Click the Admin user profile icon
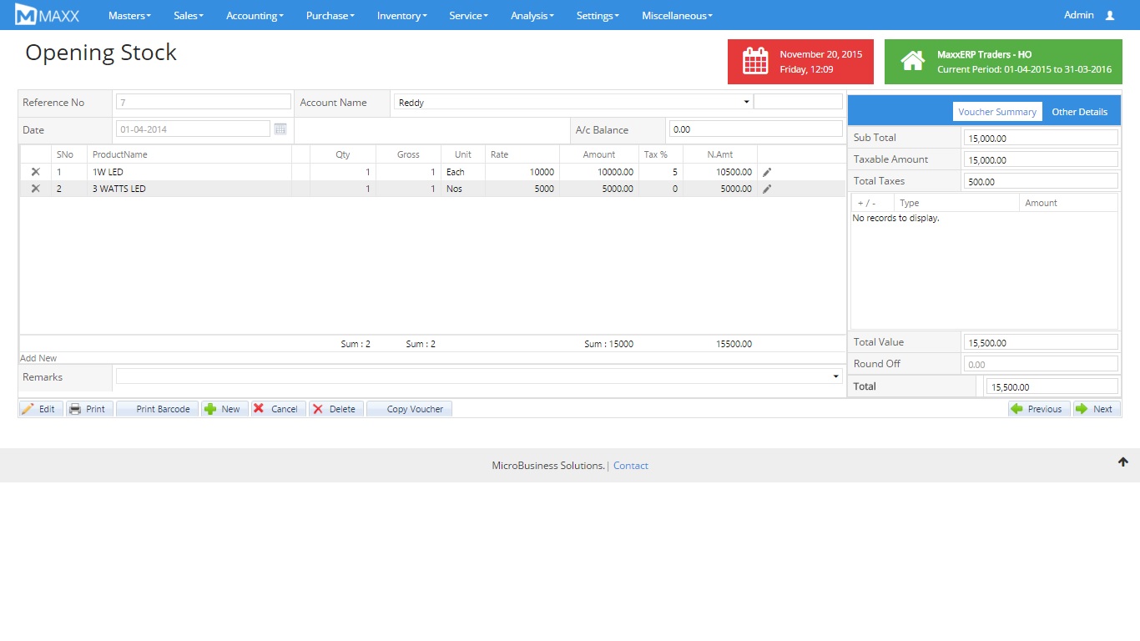This screenshot has height=641, width=1140. point(1109,16)
